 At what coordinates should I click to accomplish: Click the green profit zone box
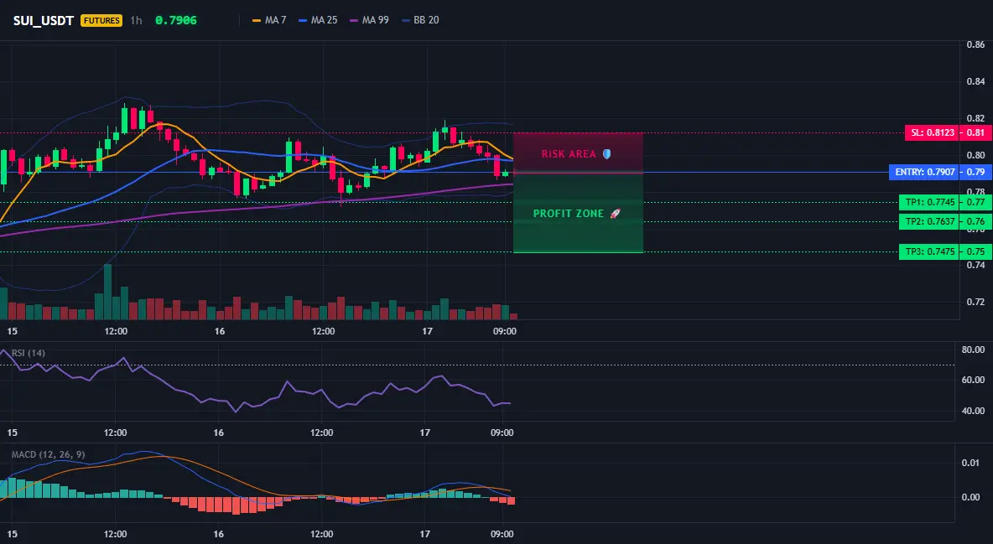coord(578,213)
